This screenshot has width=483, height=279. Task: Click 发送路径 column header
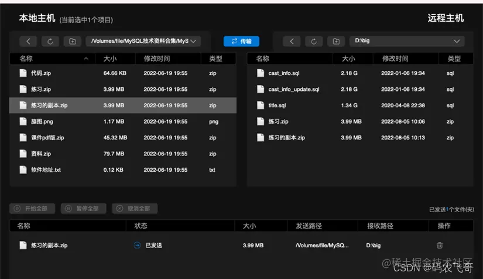323,226
